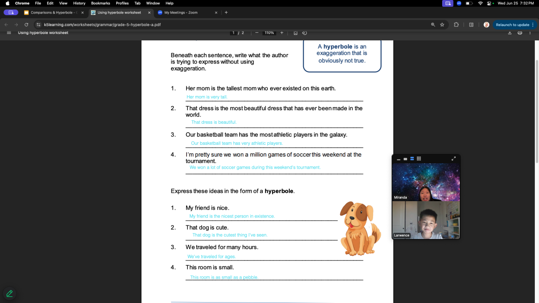
Task: Click the pen annotation icon at bottom left
Action: (9, 293)
